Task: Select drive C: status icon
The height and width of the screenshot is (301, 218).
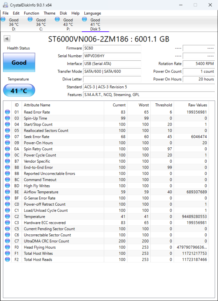Action: pyautogui.click(x=30, y=19)
